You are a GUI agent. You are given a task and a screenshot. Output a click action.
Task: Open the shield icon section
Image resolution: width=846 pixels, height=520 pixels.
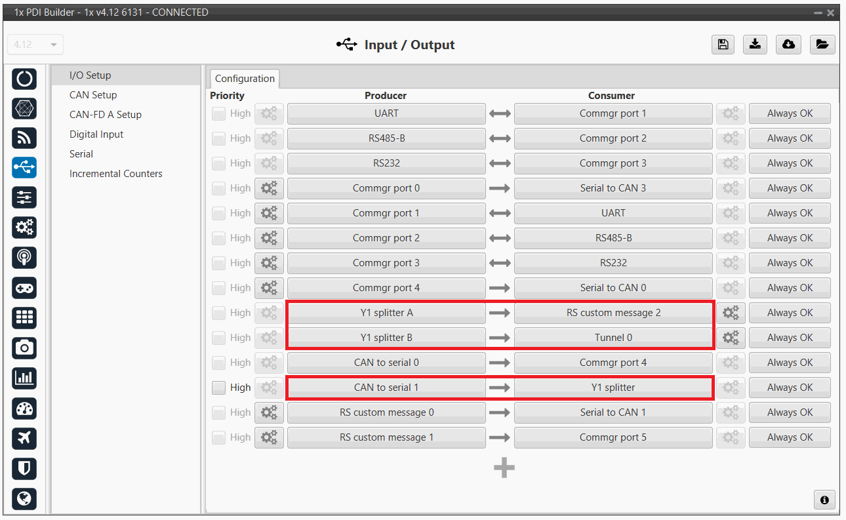24,468
